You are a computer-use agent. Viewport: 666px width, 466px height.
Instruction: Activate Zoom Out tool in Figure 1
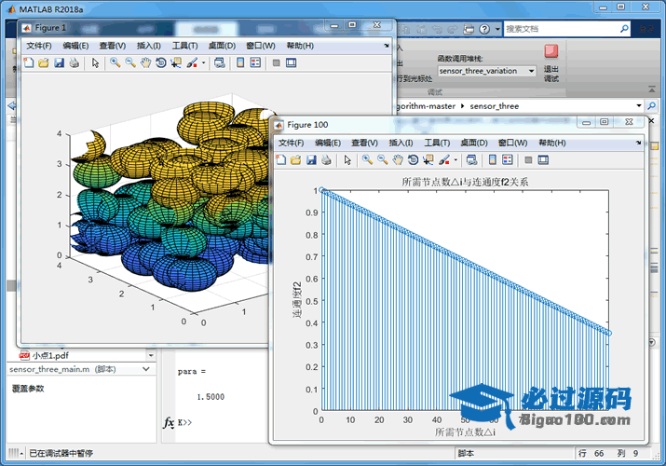click(x=130, y=62)
